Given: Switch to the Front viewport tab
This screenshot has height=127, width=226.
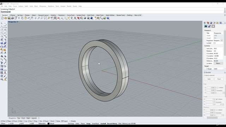Looking at the screenshot, I should (23, 118).
